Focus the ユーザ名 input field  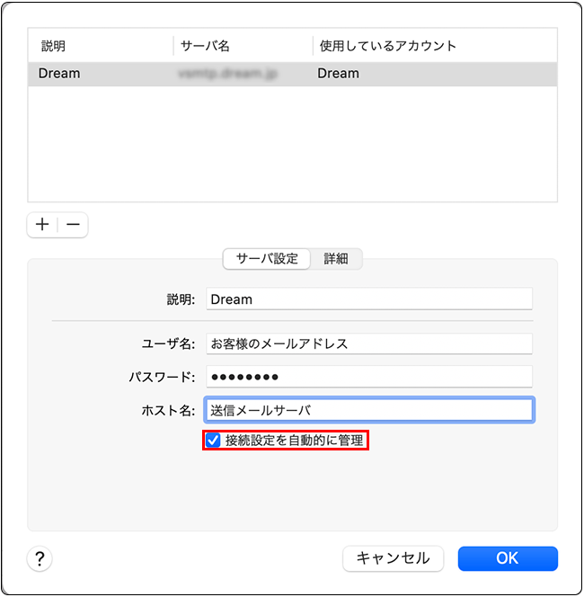click(368, 343)
